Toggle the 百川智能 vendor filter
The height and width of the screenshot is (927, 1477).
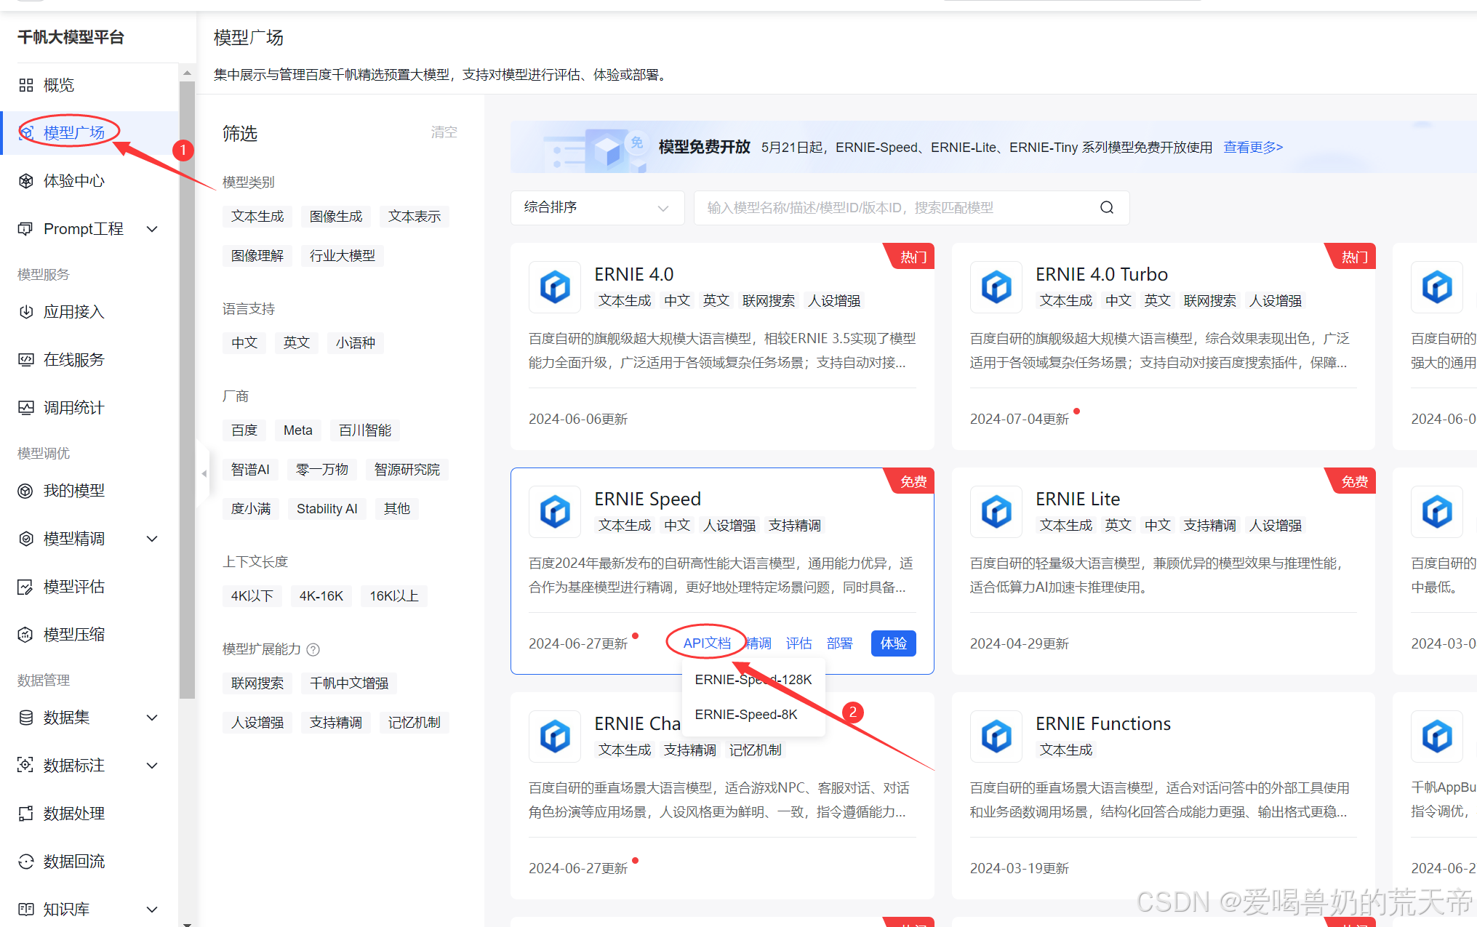[365, 430]
